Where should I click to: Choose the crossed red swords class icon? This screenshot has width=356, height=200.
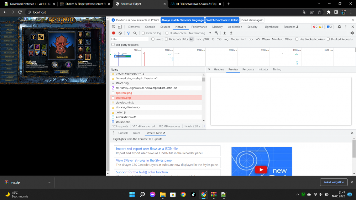pos(31,53)
